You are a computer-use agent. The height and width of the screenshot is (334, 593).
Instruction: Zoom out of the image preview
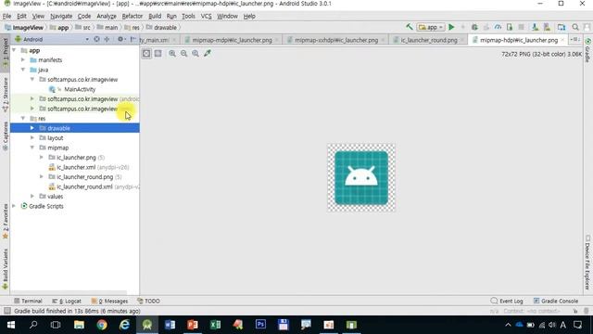(183, 54)
